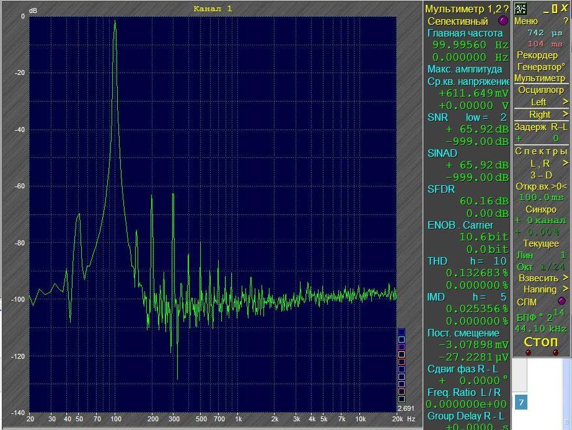Click the 10.6 bit ENOB reading
This screenshot has width=572, height=430.
pos(484,237)
